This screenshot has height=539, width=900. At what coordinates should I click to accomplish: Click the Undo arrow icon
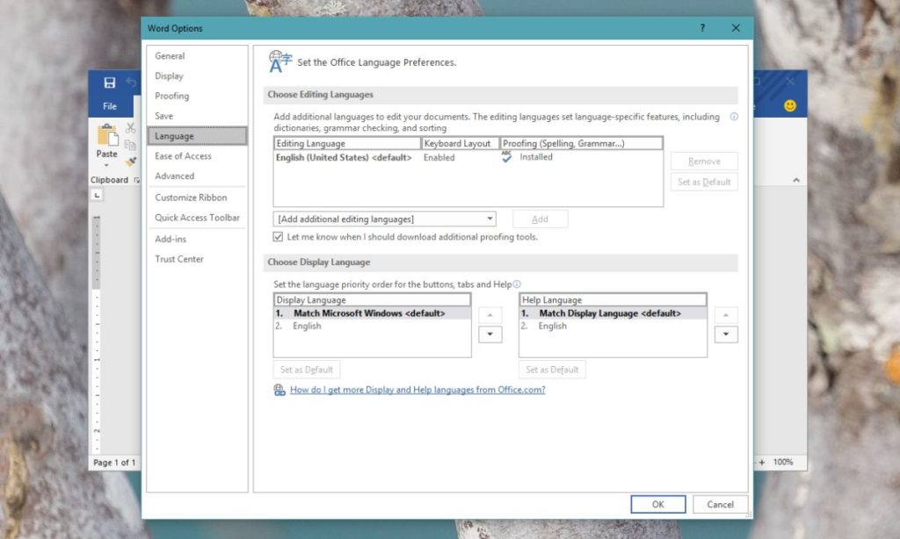(130, 82)
